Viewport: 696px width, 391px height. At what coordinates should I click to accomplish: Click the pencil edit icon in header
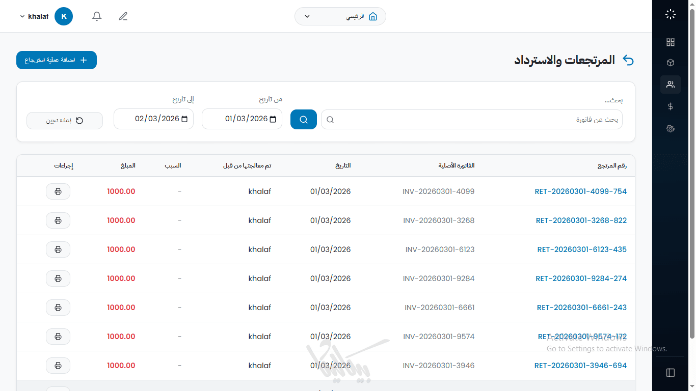coord(123,16)
